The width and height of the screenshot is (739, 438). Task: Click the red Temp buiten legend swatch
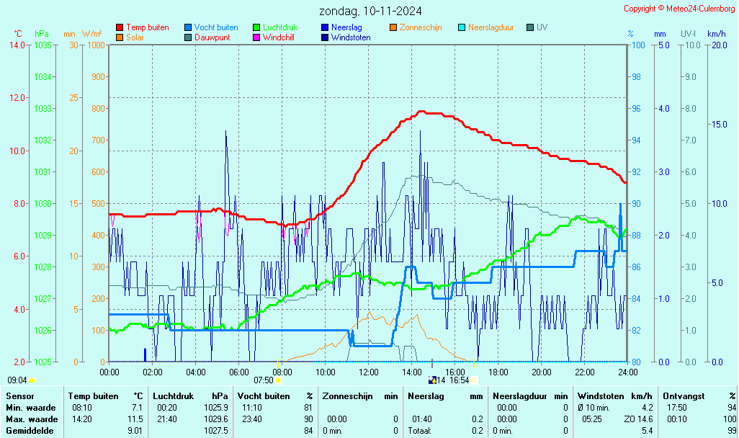[x=120, y=28]
